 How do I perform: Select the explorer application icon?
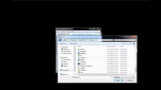[x=79, y=49]
